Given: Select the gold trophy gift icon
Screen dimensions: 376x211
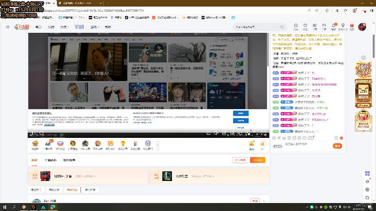Looking at the screenshot, I should coord(123,143).
